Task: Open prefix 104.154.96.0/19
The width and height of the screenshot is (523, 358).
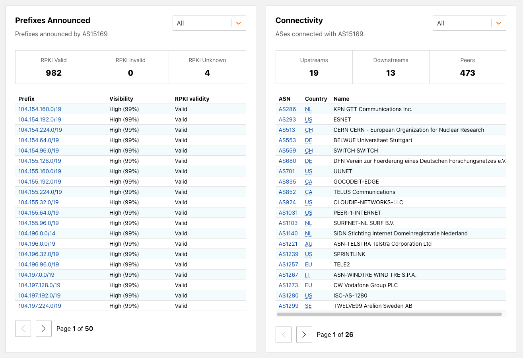Action: [x=39, y=151]
